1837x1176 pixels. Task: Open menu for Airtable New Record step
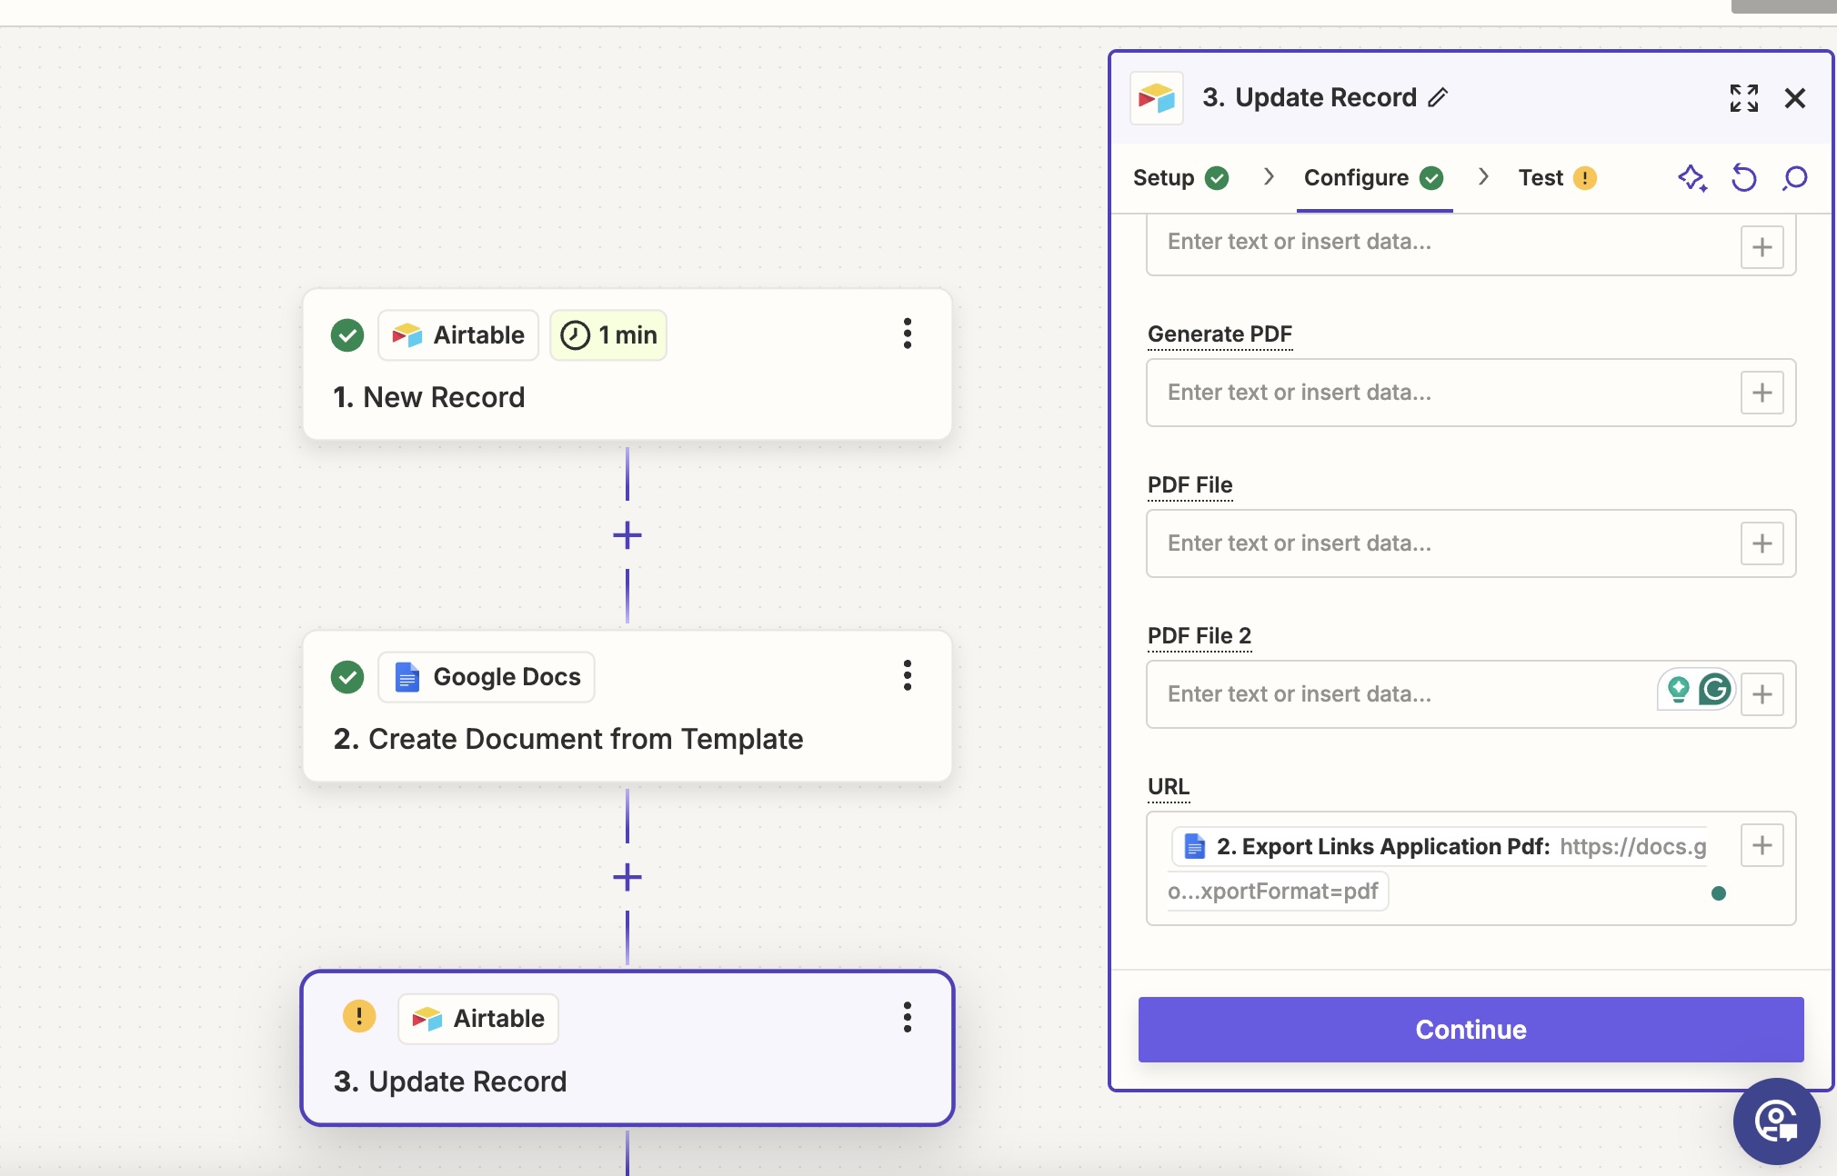click(907, 334)
